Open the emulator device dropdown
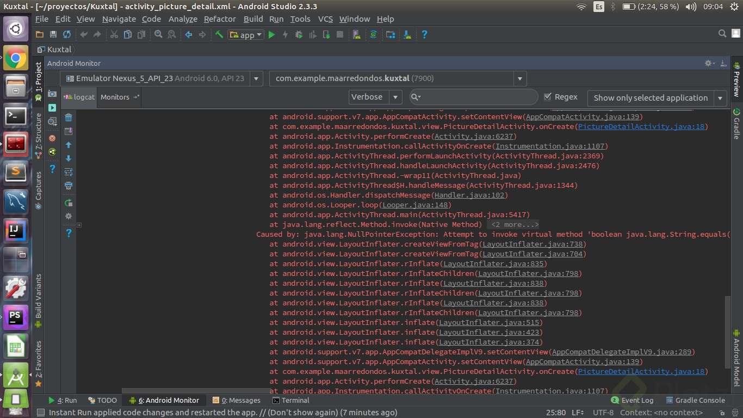The image size is (743, 418). pyautogui.click(x=162, y=78)
